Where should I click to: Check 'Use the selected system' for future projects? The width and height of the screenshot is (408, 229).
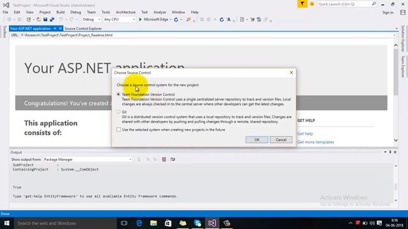[x=119, y=129]
